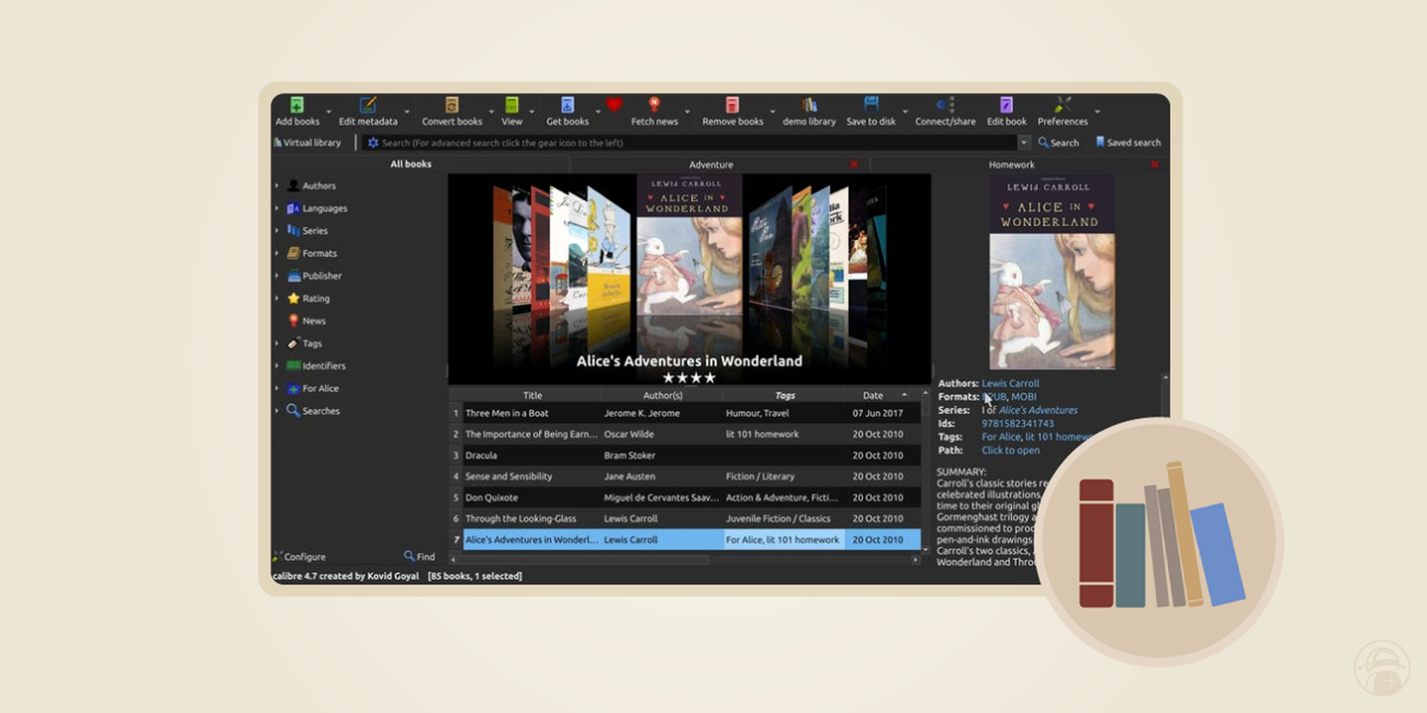Select the Edit metadata icon
Screen dimensions: 1427x713
click(x=366, y=106)
